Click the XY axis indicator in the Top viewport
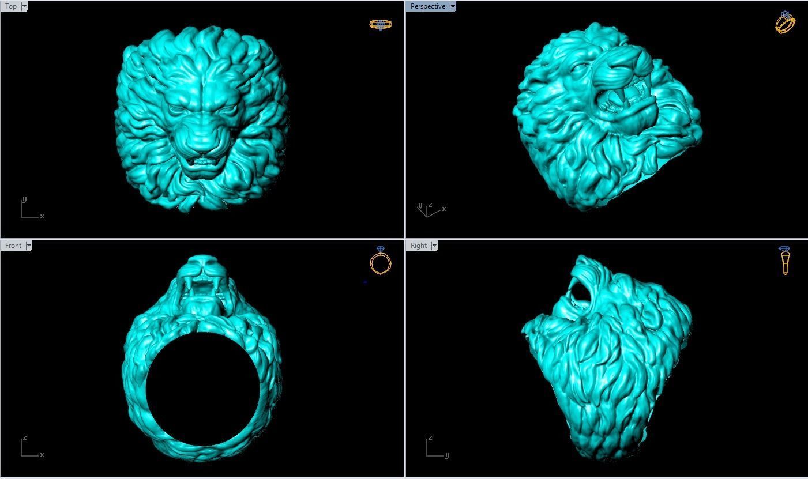Screen dimensions: 808x479 (x=32, y=208)
